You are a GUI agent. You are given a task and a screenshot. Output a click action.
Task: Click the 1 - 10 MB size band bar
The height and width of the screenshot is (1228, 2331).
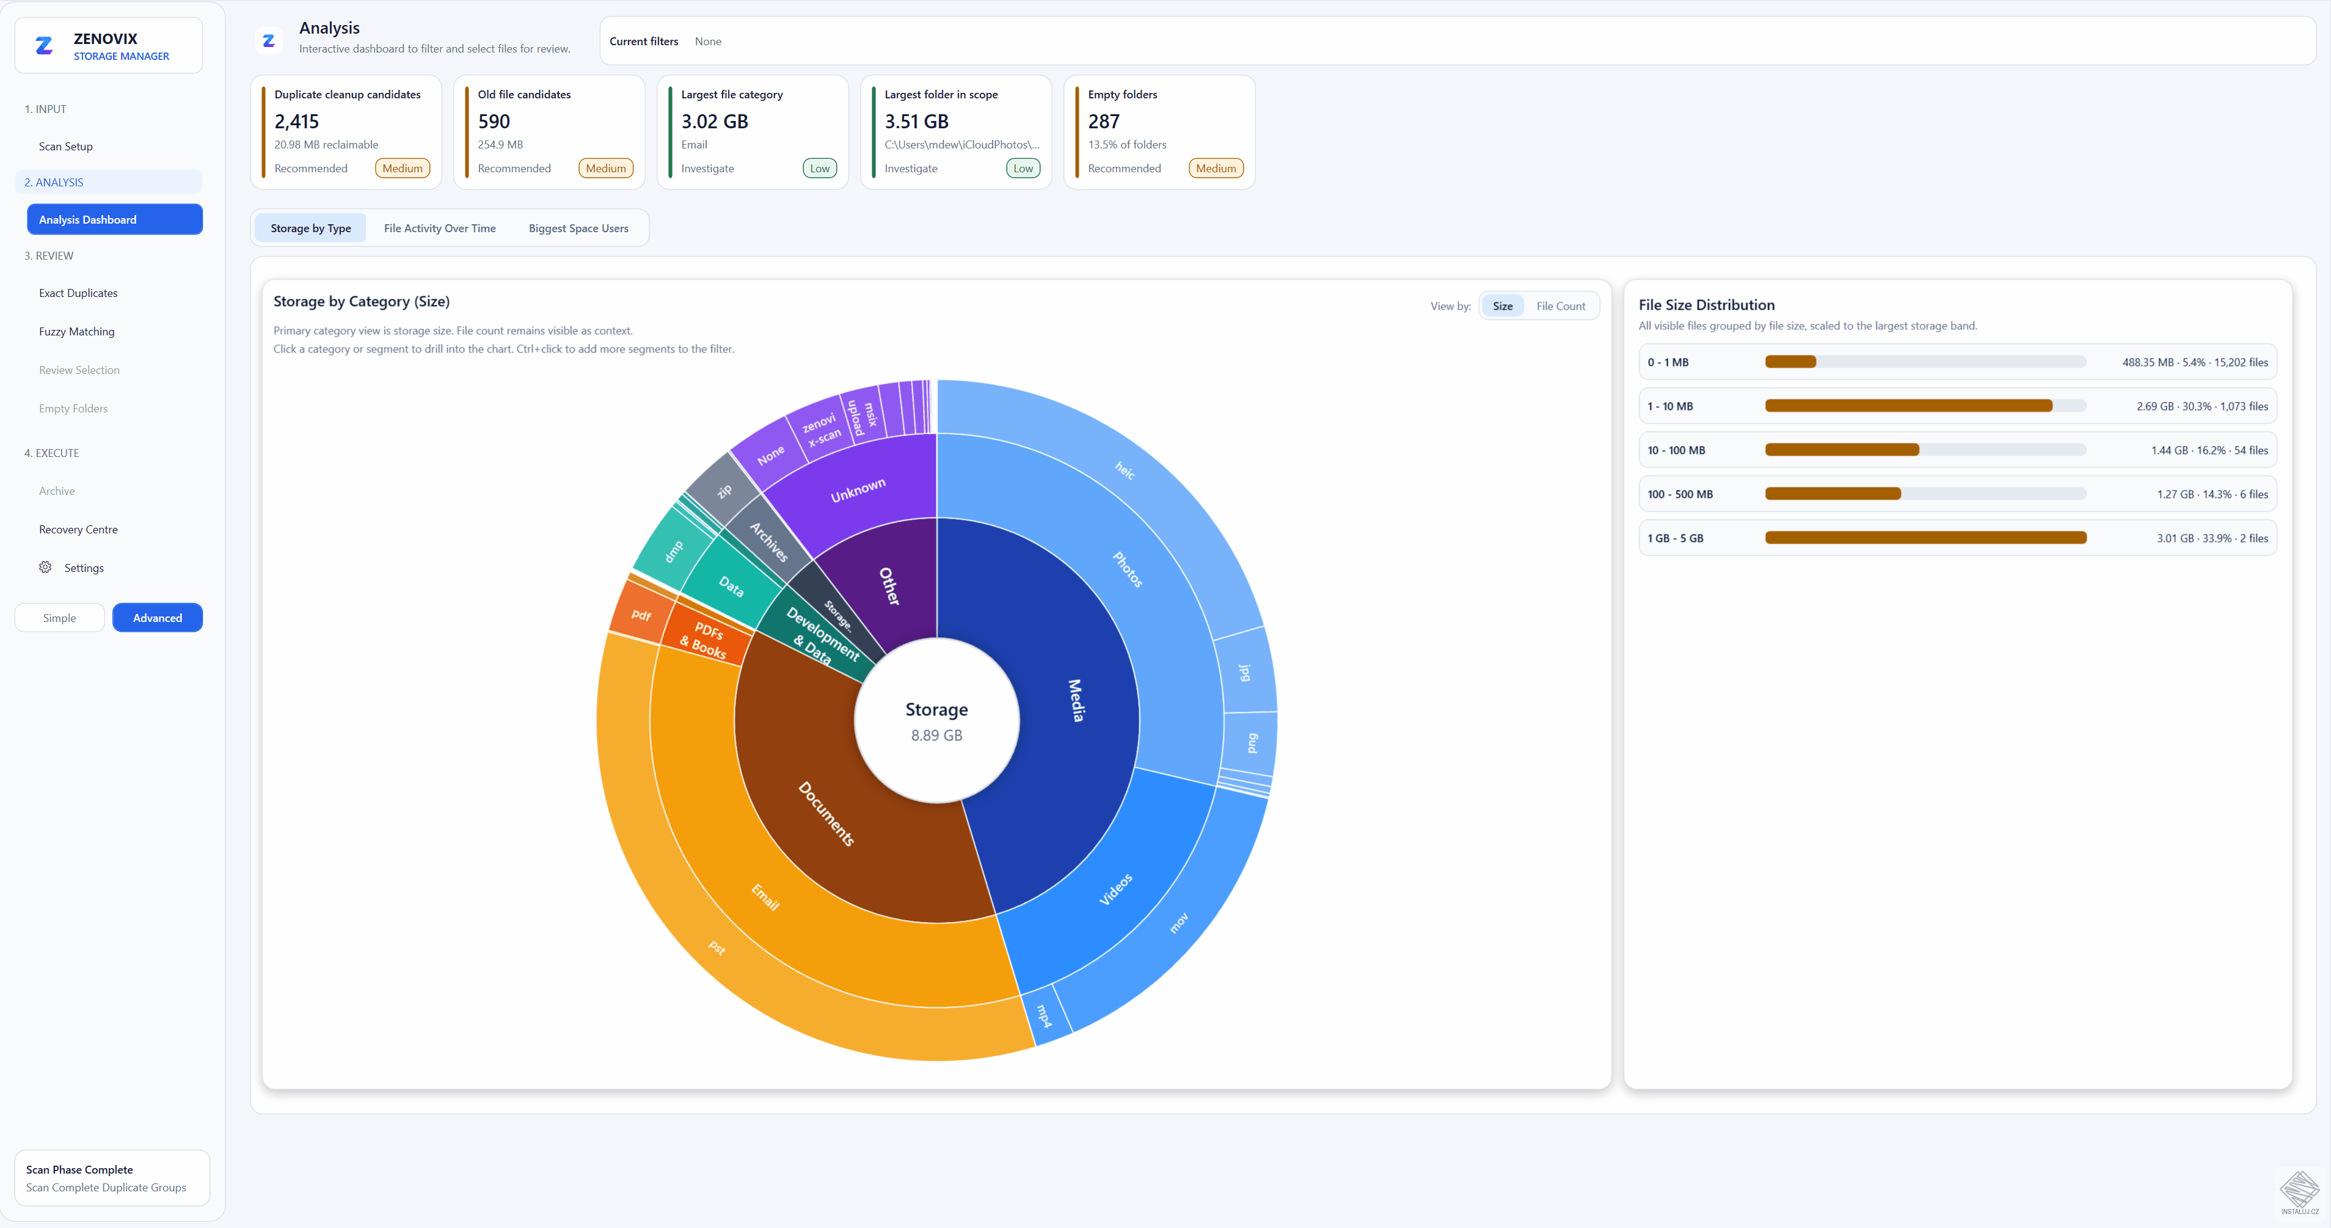click(1925, 406)
